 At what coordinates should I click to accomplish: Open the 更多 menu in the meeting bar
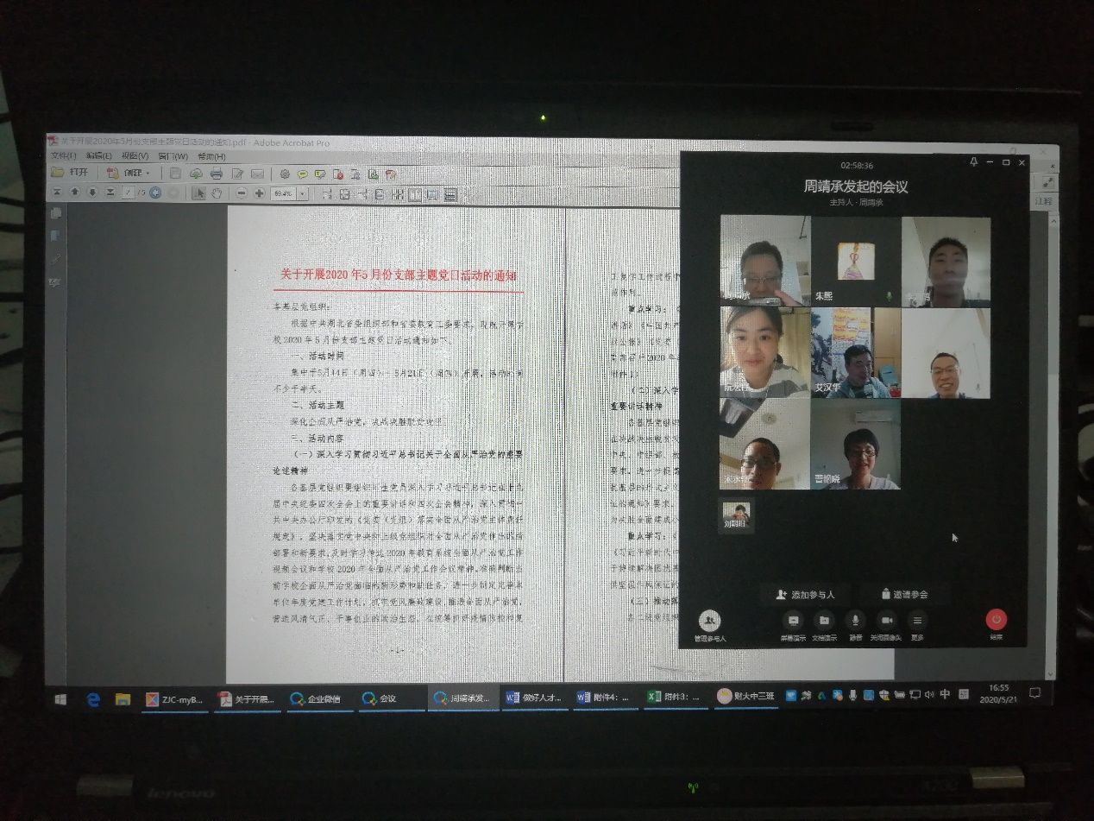917,620
